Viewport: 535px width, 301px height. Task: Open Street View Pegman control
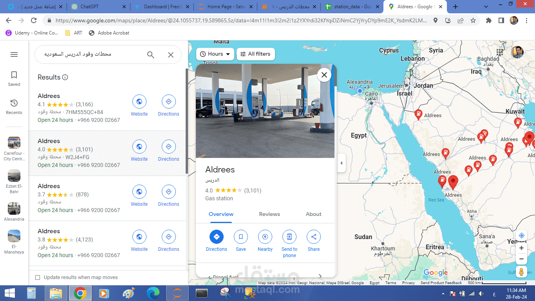(521, 272)
